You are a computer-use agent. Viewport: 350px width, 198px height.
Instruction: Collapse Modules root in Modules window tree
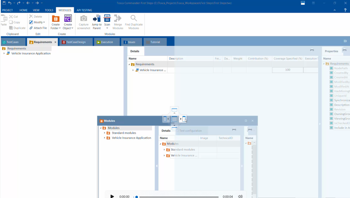[101, 128]
